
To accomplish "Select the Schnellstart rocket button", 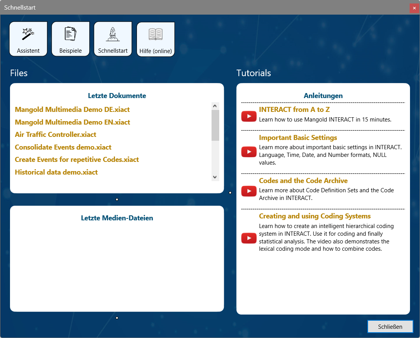I will 113,39.
